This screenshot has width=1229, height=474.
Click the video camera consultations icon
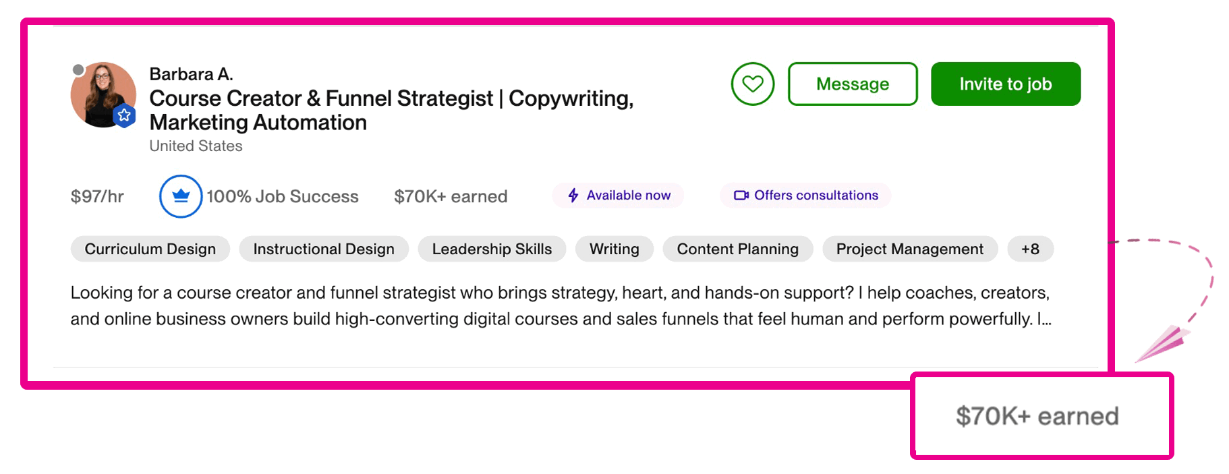point(741,196)
